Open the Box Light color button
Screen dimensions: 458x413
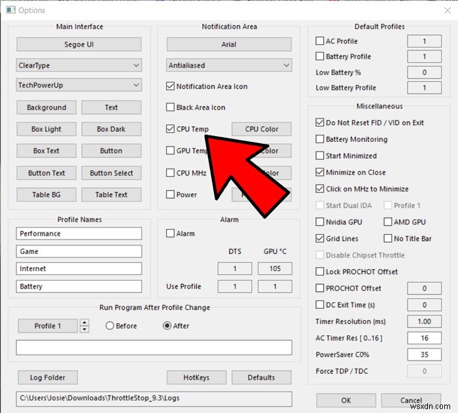[46, 129]
